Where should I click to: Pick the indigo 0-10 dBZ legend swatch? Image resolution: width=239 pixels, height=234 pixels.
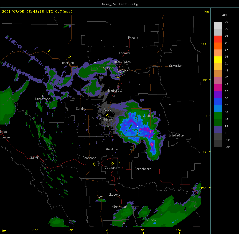tap(218, 130)
